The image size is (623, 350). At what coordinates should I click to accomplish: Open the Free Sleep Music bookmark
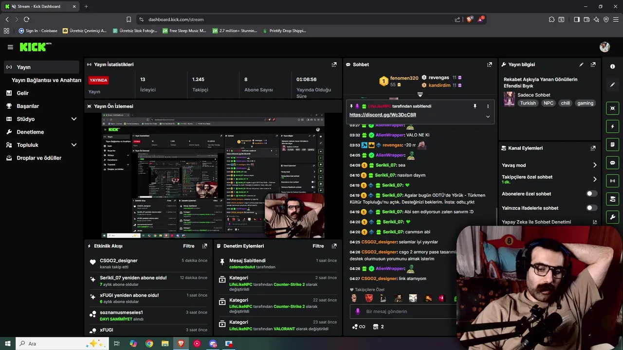click(x=184, y=31)
